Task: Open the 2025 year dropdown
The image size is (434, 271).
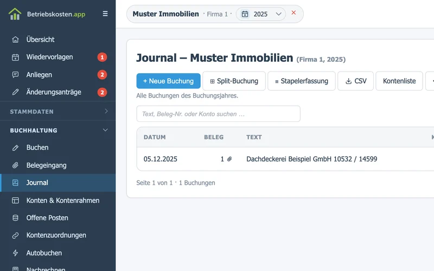Action: pyautogui.click(x=261, y=14)
